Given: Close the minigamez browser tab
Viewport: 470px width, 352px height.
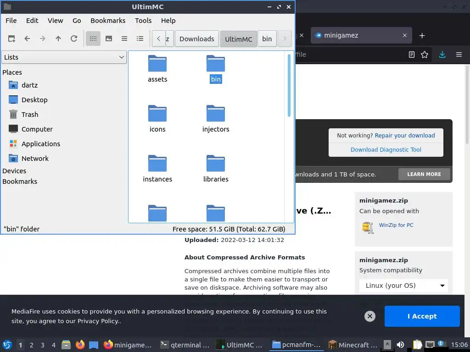Looking at the screenshot, I should [405, 35].
